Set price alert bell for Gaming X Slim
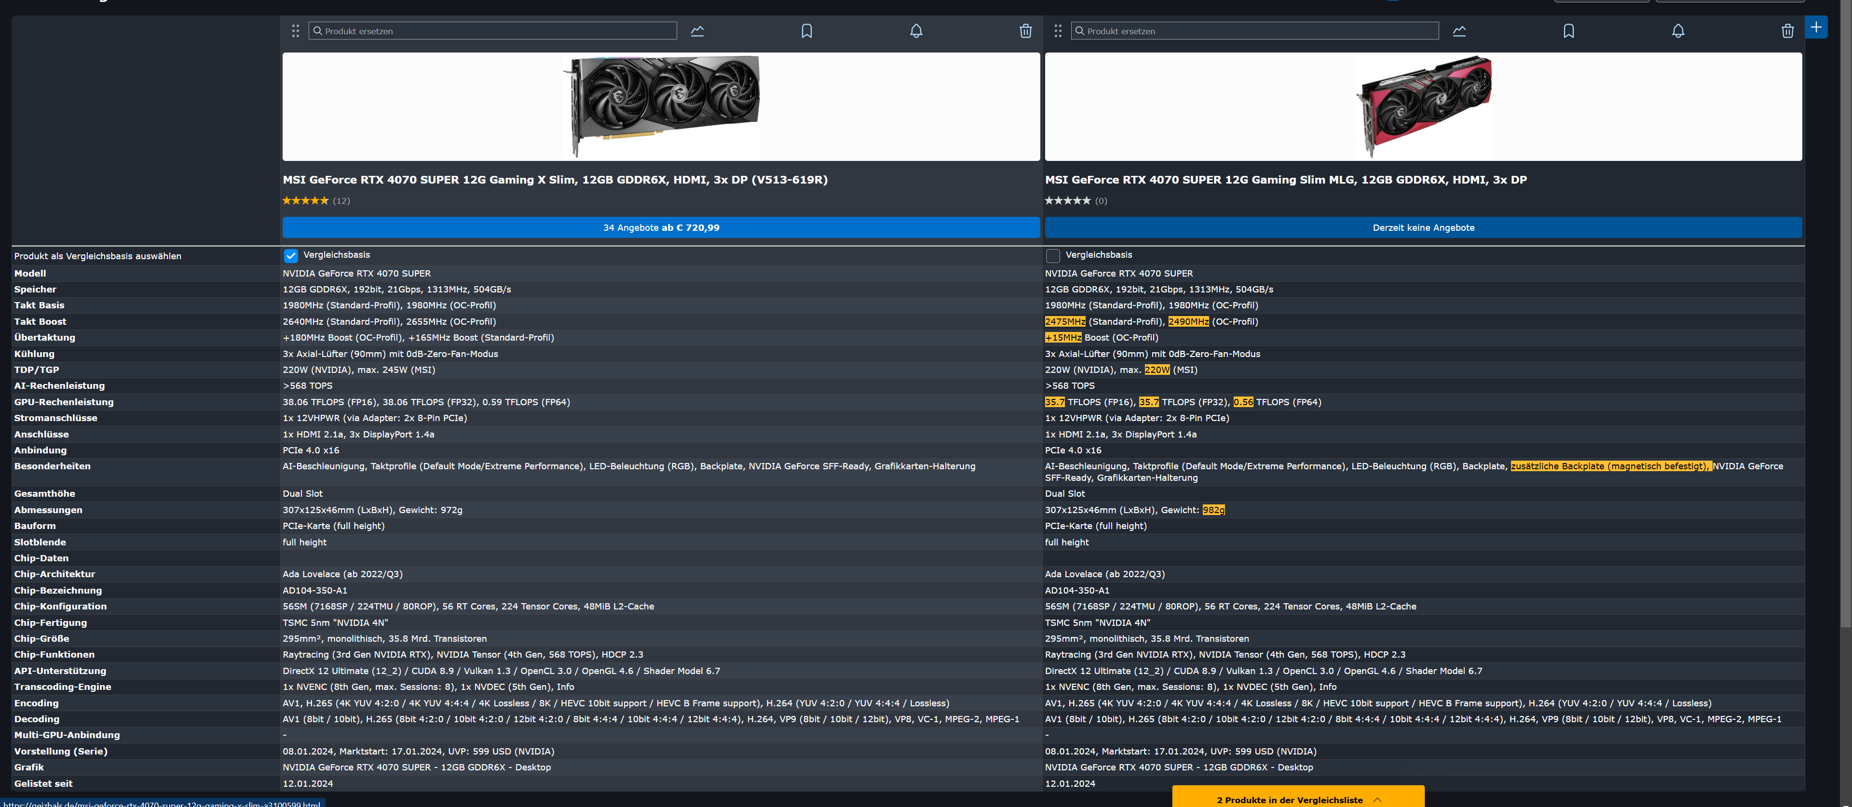 (916, 31)
